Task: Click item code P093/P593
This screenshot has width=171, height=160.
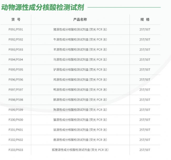Action: point(16,50)
